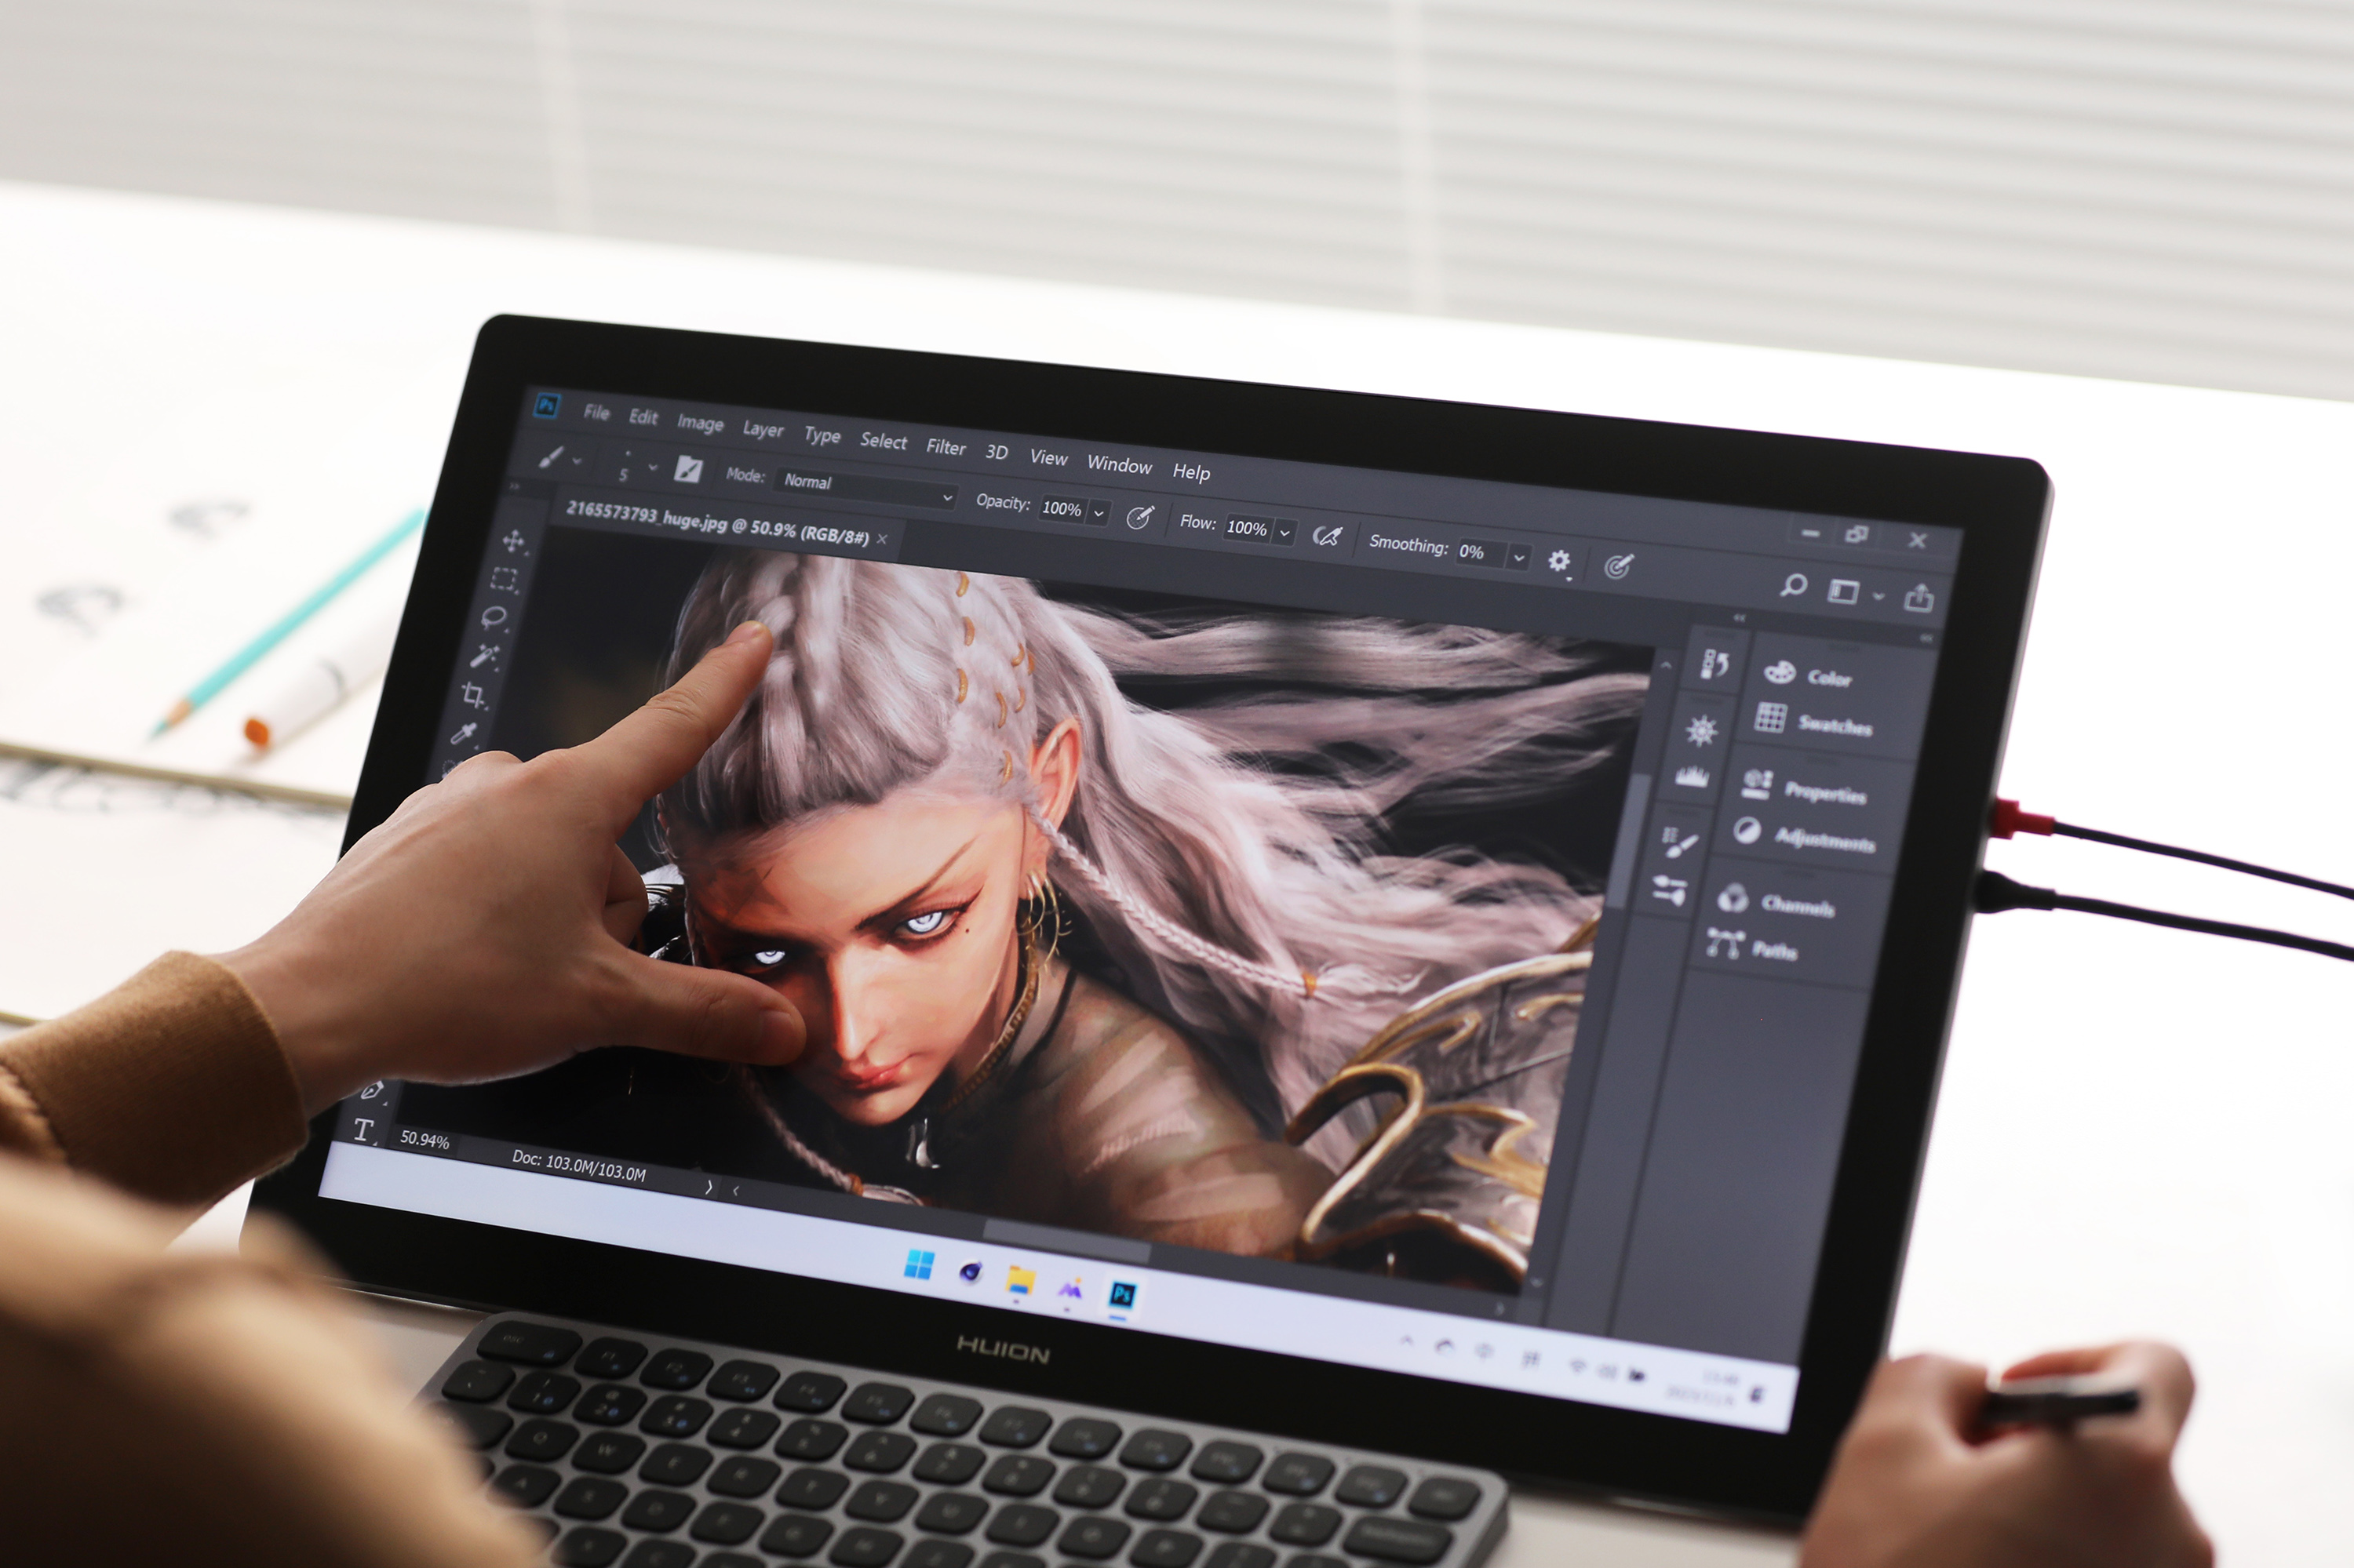Open File Explorer from the taskbar
Image resolution: width=2354 pixels, height=1568 pixels.
click(x=1020, y=1280)
